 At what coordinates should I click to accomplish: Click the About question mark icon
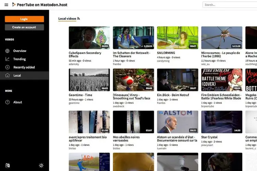[x=8, y=102]
